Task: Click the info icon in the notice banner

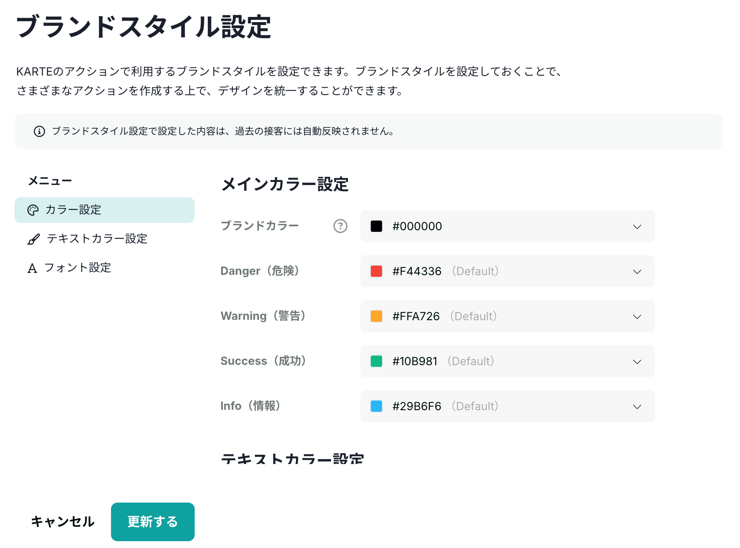Action: pyautogui.click(x=39, y=131)
